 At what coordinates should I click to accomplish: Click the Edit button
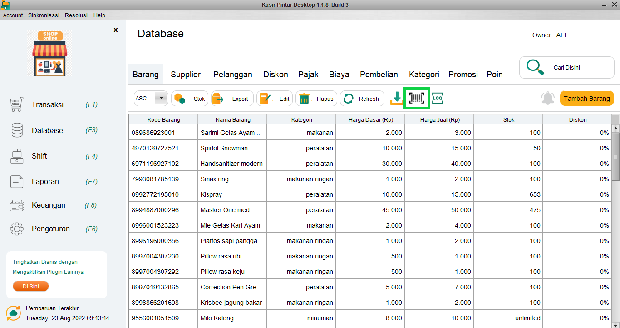click(274, 99)
